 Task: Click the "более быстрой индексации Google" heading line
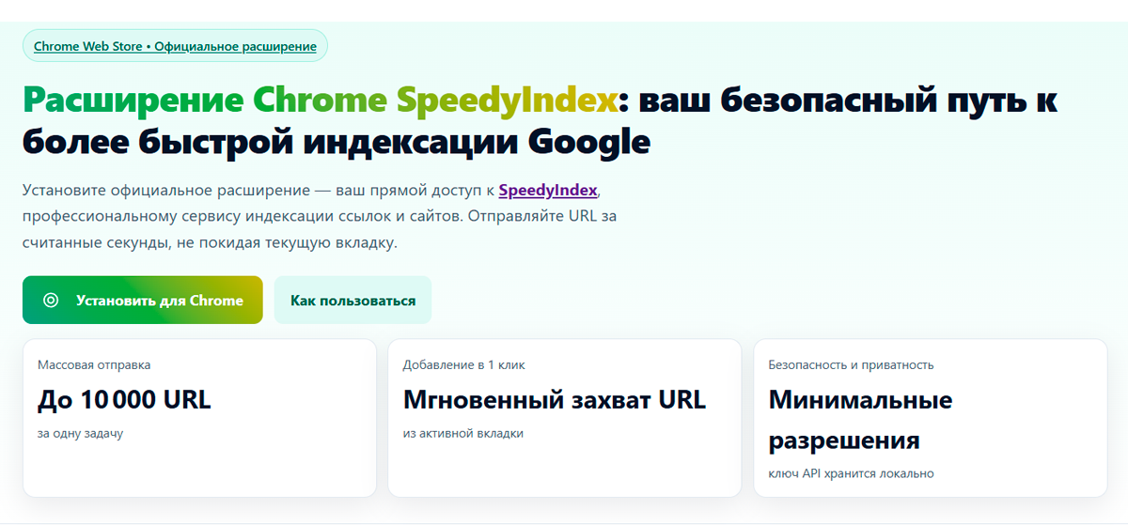point(336,143)
